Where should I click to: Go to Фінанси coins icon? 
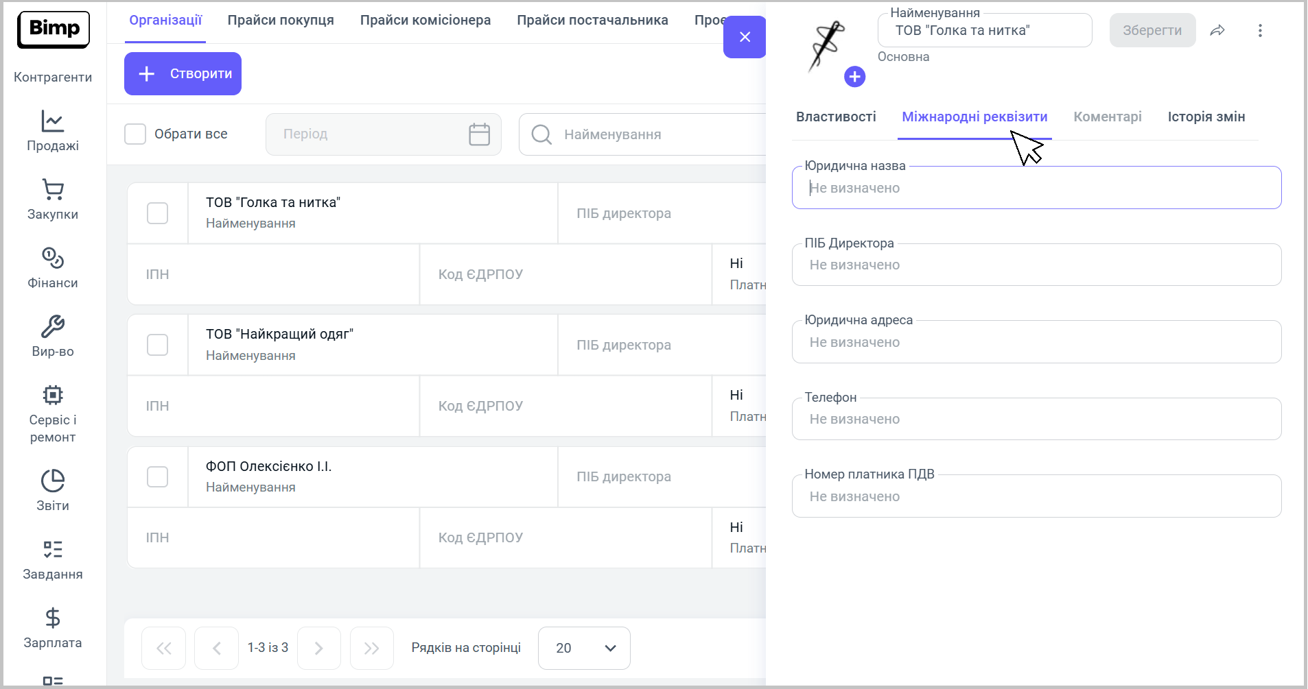[x=52, y=258]
